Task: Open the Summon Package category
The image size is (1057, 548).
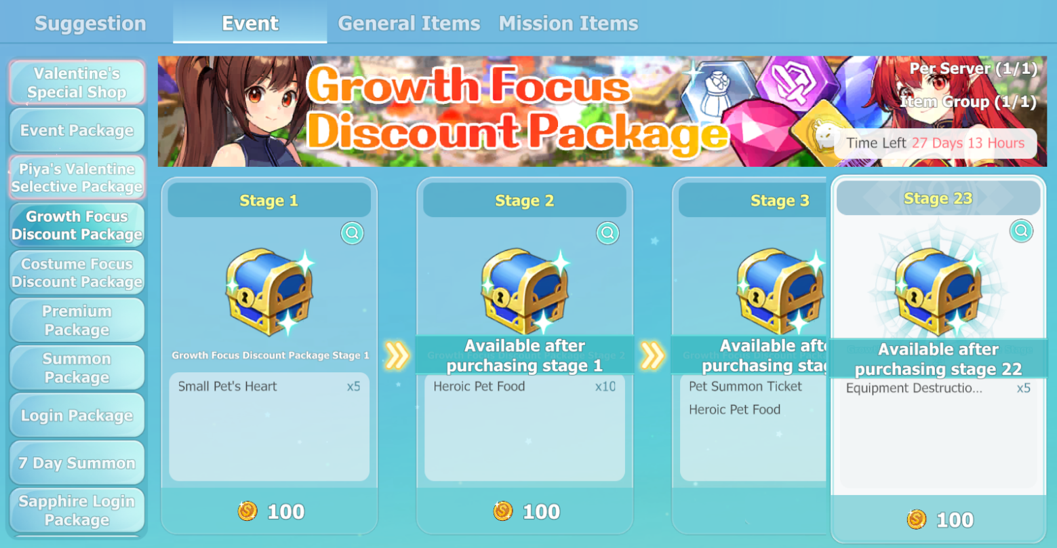Action: [x=77, y=368]
